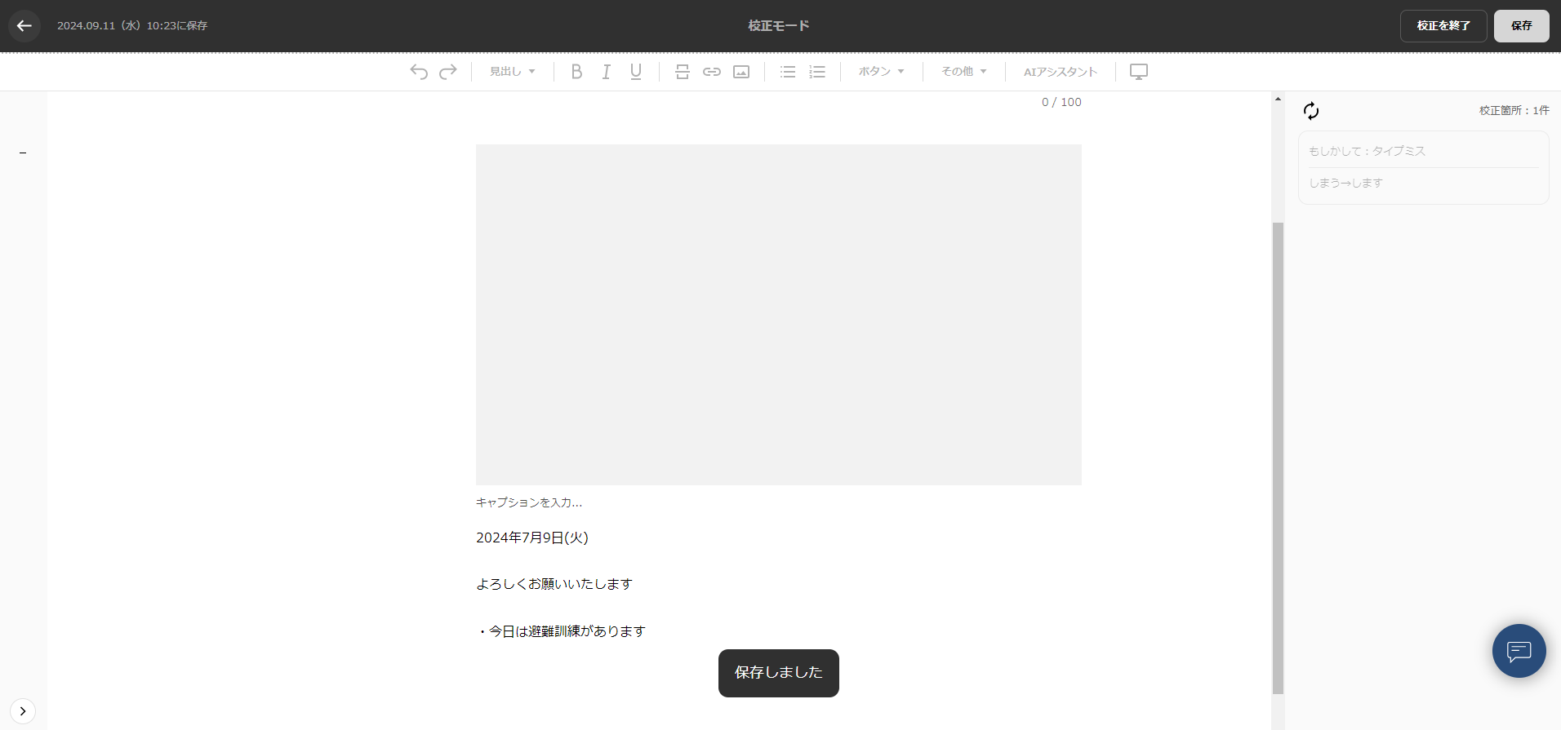Click the insert image icon
Viewport: 1561px width, 730px height.
click(741, 72)
